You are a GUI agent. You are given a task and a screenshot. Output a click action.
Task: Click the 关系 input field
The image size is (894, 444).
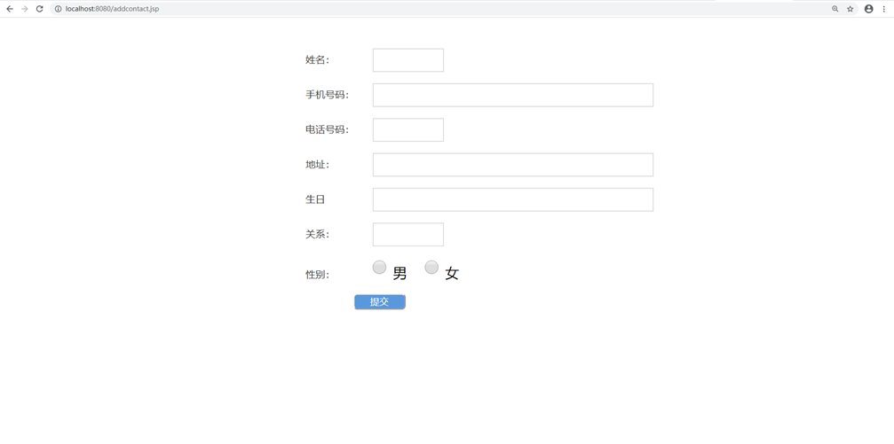[408, 235]
